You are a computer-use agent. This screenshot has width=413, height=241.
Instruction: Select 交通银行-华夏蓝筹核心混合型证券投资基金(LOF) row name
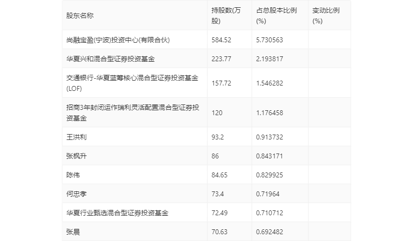tap(132, 83)
